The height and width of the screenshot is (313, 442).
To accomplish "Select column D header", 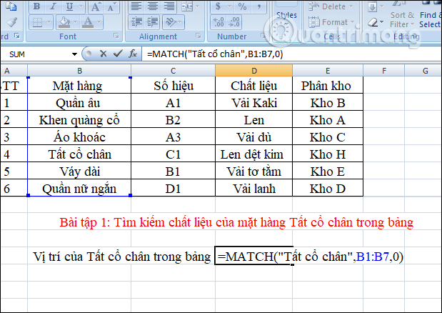I will [x=254, y=71].
